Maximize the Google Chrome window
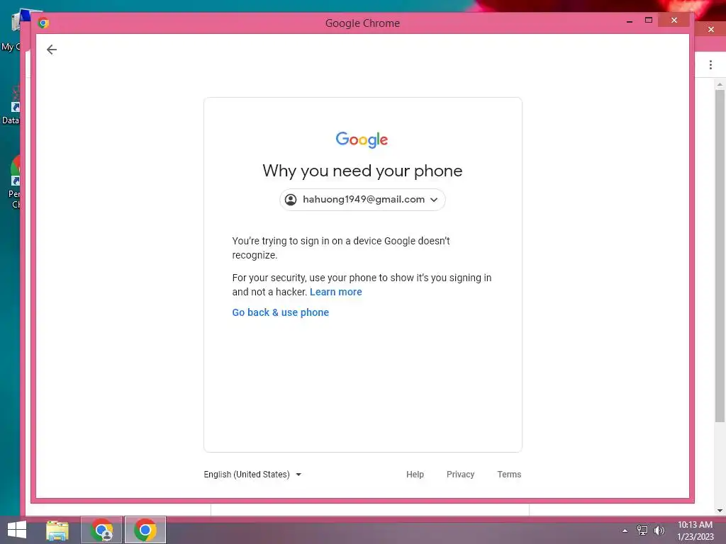 (648, 21)
